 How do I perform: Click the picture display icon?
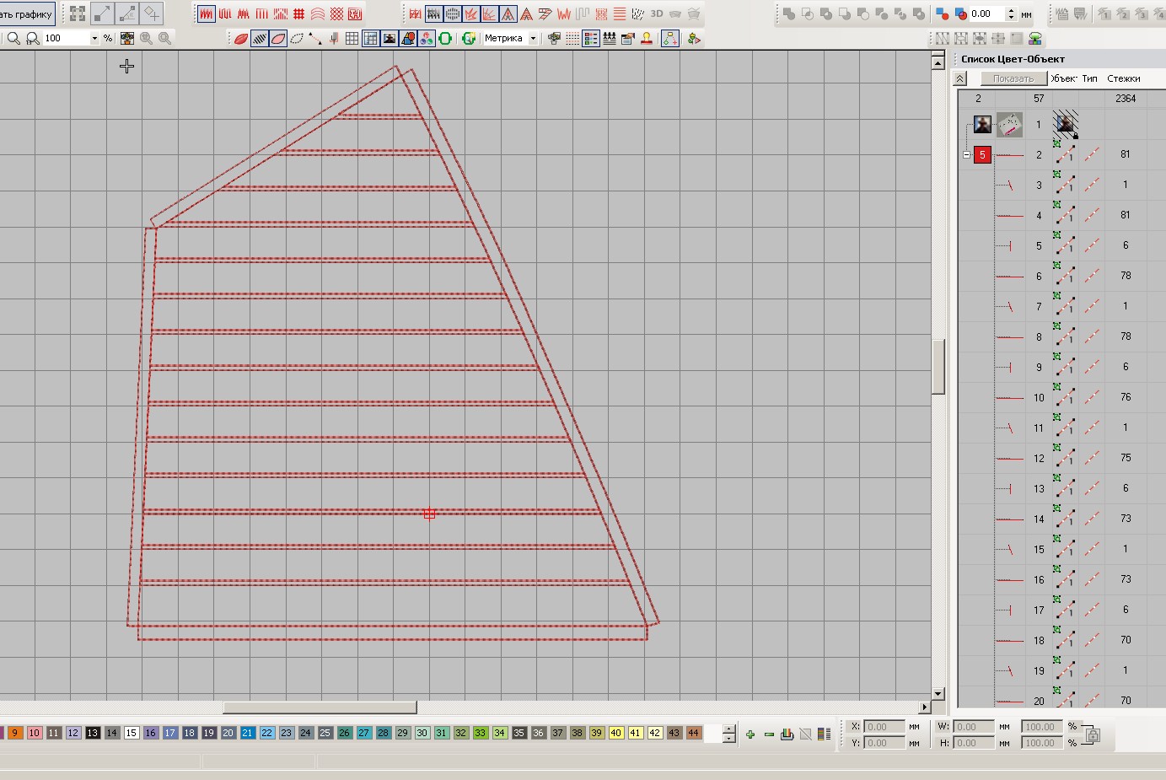[x=390, y=38]
